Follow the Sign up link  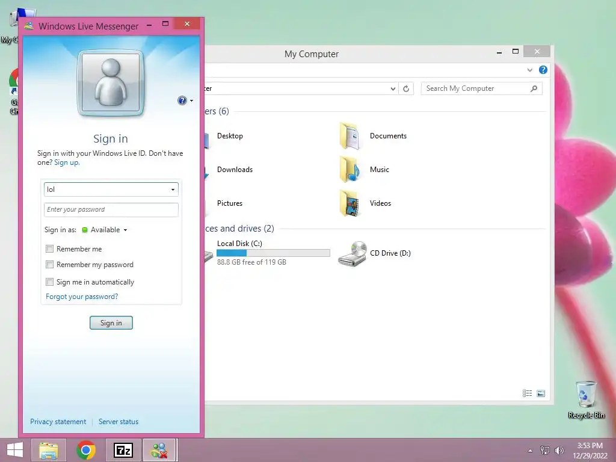[67, 162]
